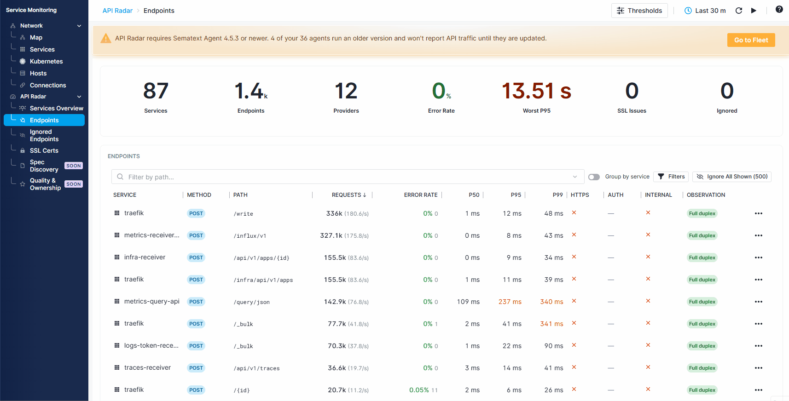789x401 pixels.
Task: Open the help question mark icon
Action: (779, 9)
